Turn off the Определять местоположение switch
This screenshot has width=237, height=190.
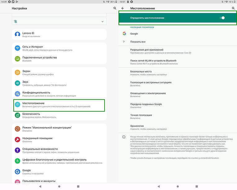pyautogui.click(x=222, y=18)
